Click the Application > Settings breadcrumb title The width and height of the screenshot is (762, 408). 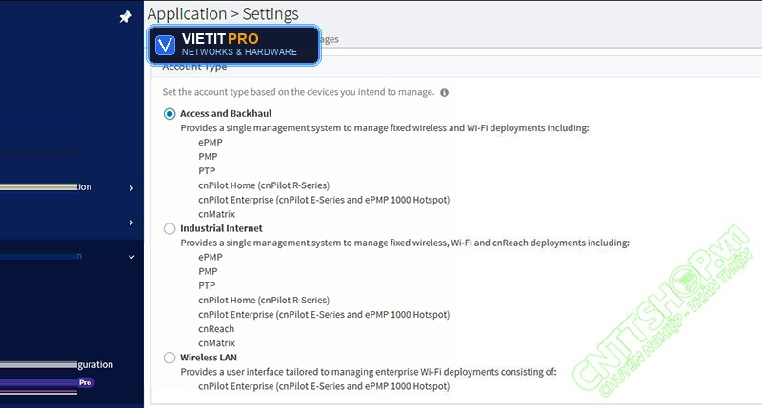pyautogui.click(x=223, y=14)
